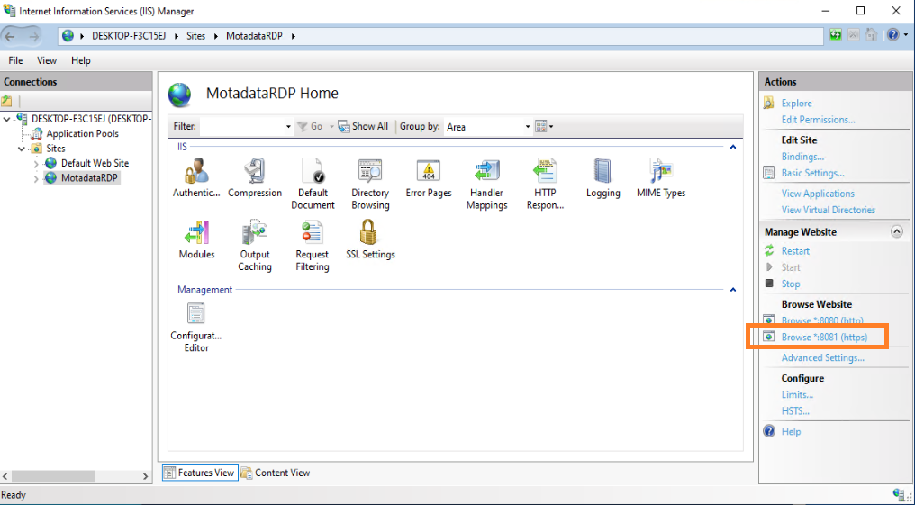Open the View menu
The height and width of the screenshot is (505, 915).
[47, 60]
